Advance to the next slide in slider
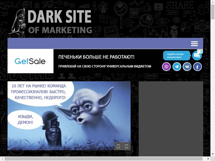The width and height of the screenshot is (215, 161). pyautogui.click(x=126, y=146)
